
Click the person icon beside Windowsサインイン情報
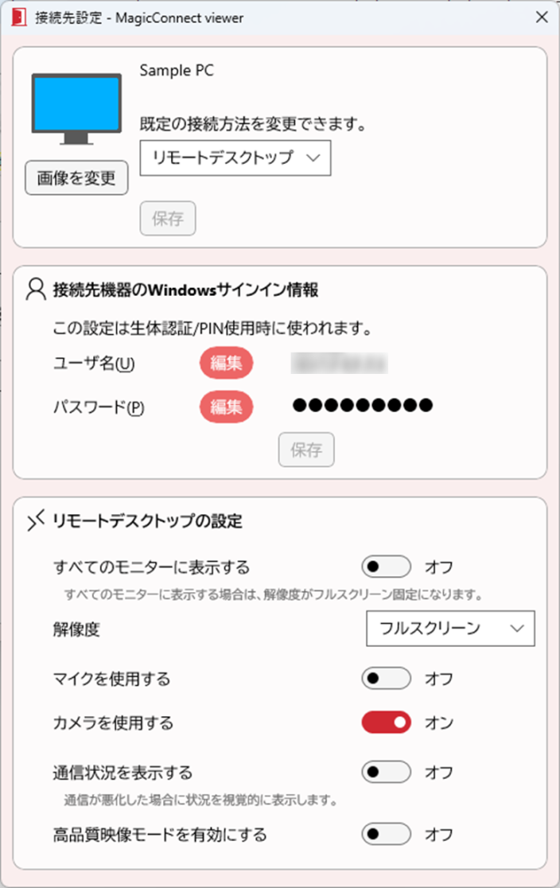pos(33,289)
